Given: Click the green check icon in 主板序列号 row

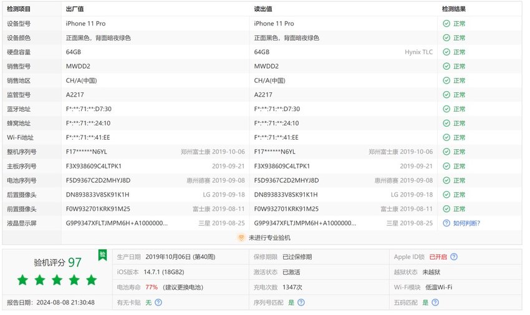Looking at the screenshot, I should pos(446,166).
